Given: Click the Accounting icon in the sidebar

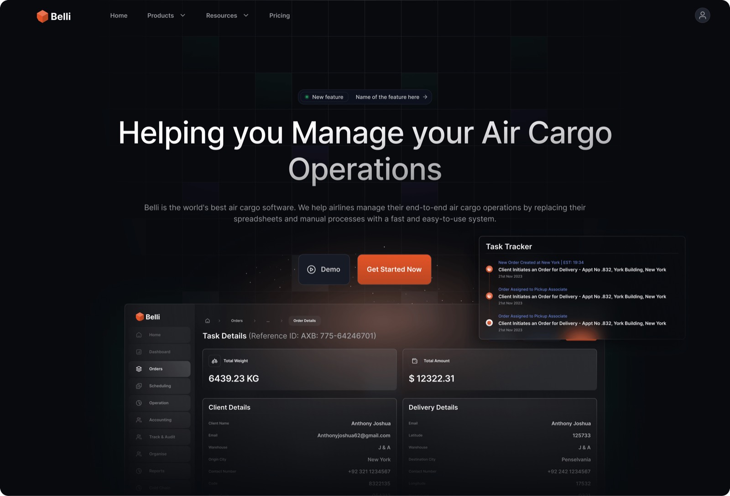Looking at the screenshot, I should (x=139, y=420).
